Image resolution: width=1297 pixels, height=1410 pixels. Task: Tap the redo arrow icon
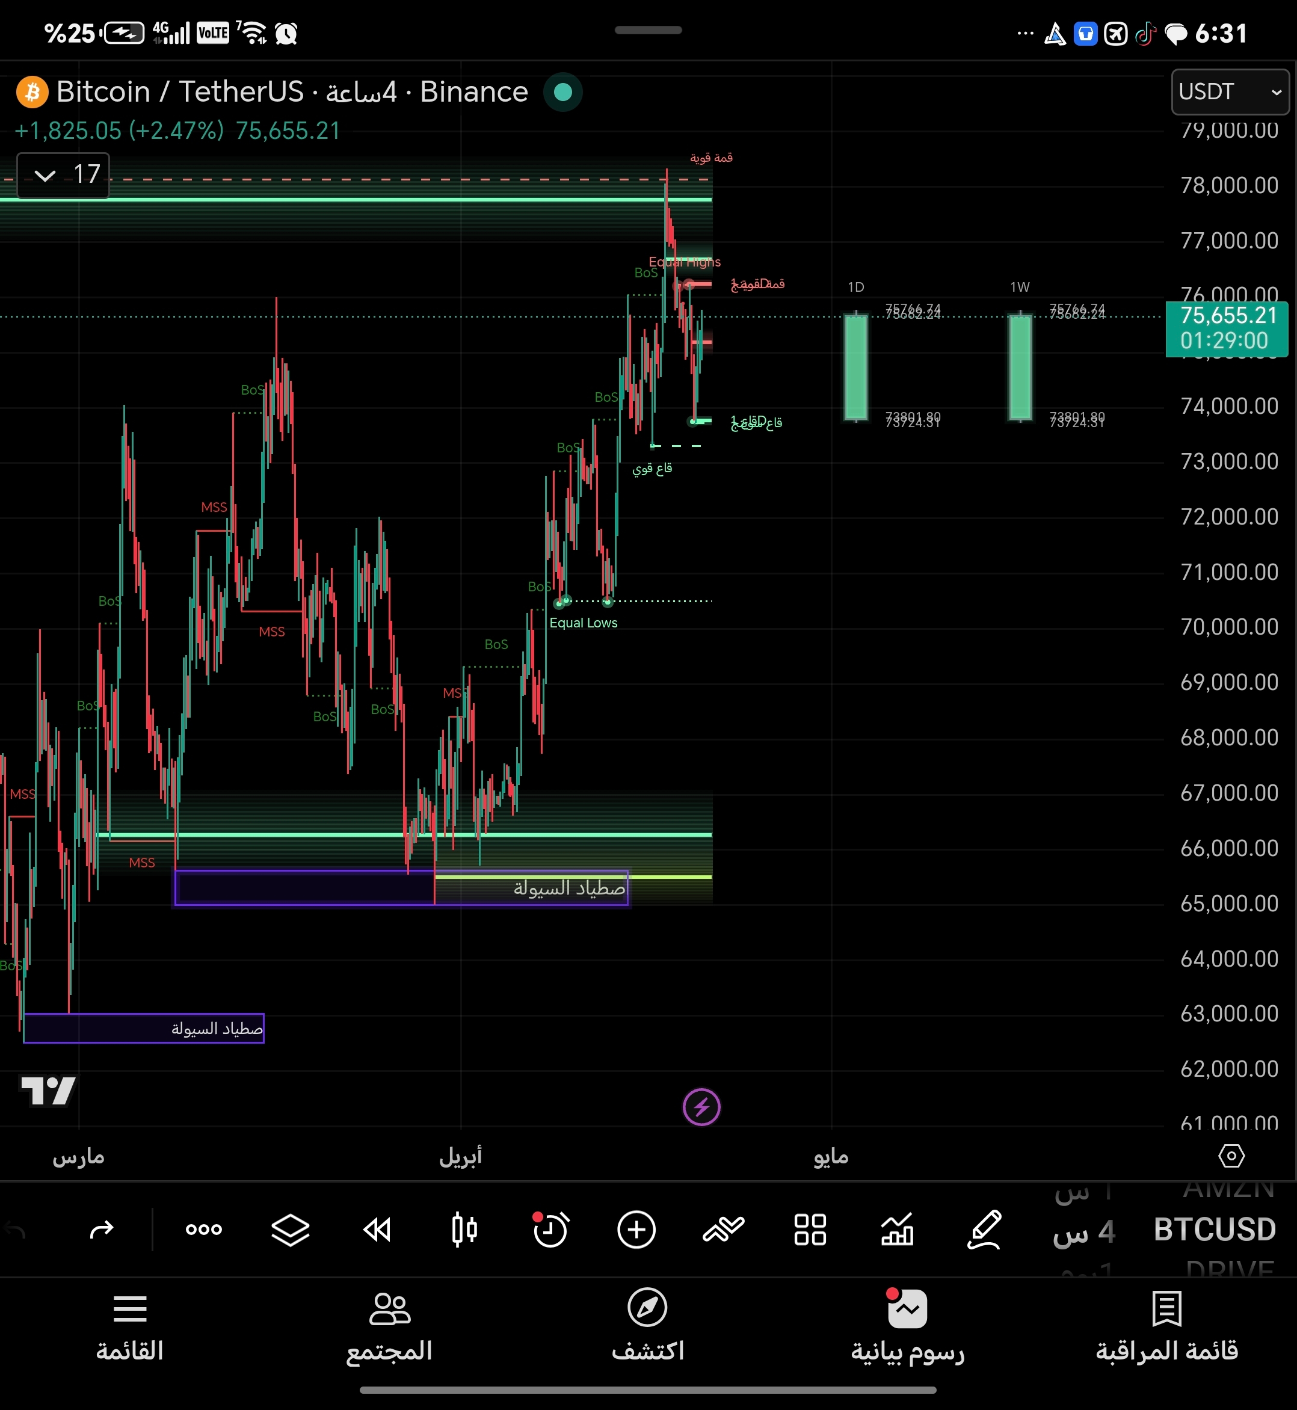102,1230
